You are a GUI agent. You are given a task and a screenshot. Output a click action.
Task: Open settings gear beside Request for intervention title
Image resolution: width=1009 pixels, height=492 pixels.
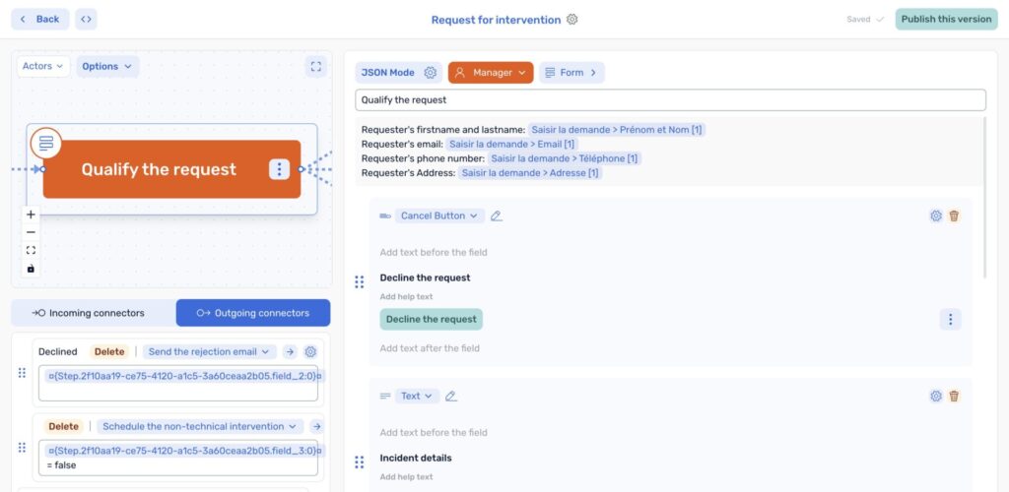click(x=572, y=20)
